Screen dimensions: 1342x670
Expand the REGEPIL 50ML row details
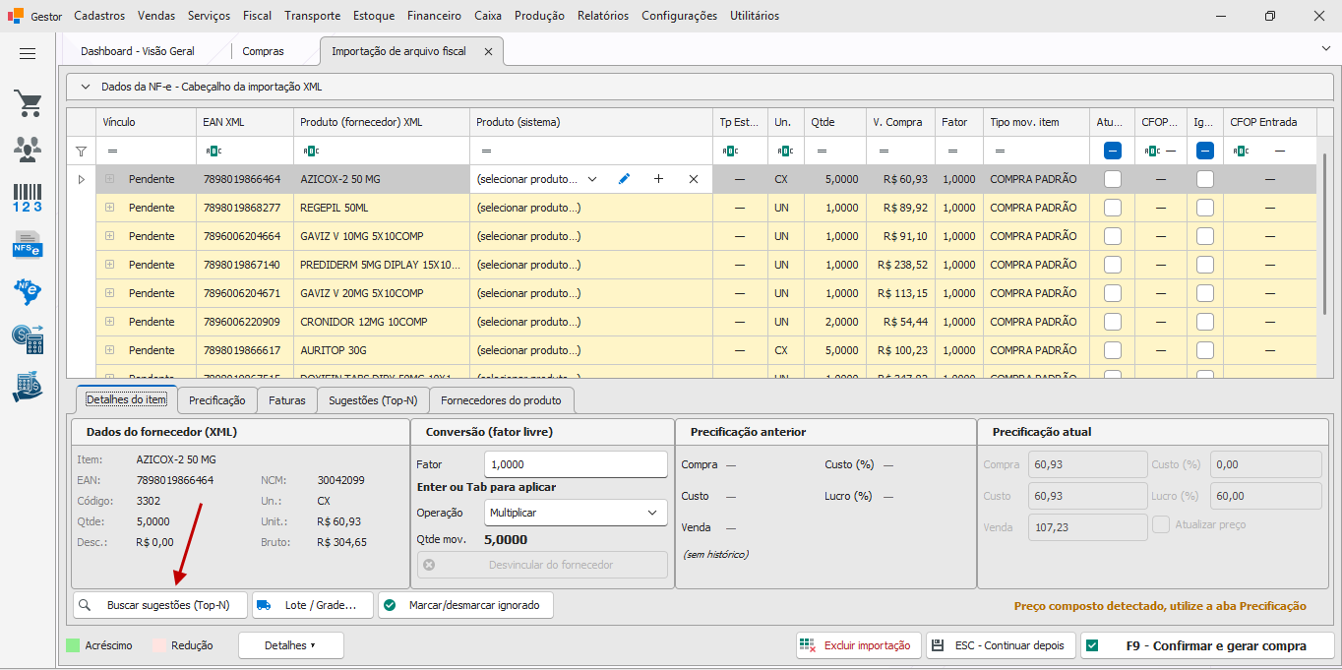(x=110, y=208)
